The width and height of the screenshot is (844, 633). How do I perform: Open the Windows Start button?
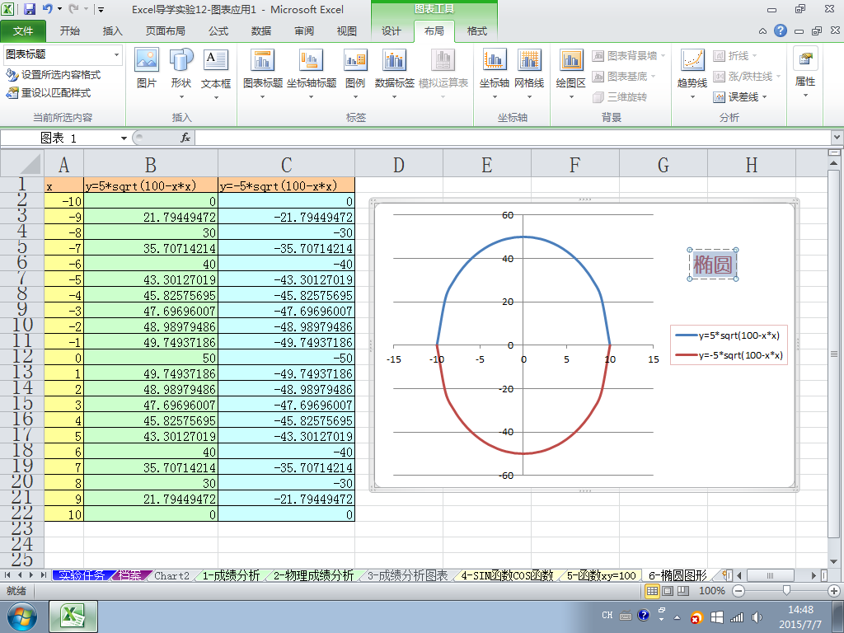pos(21,617)
